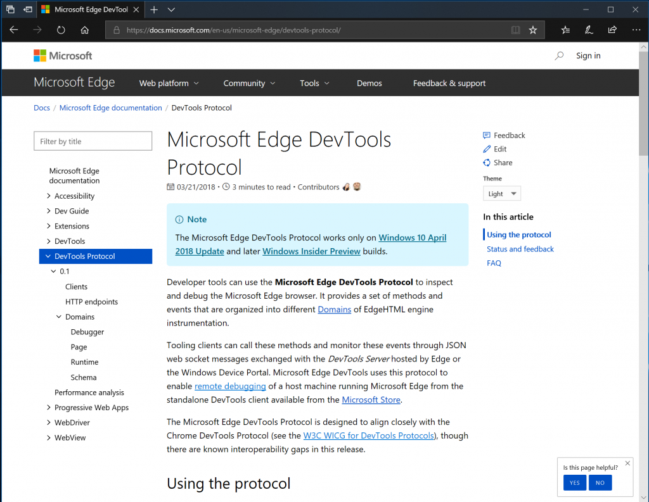Image resolution: width=649 pixels, height=502 pixels.
Task: Click the Microsoft Edge site title
Action: tap(74, 82)
